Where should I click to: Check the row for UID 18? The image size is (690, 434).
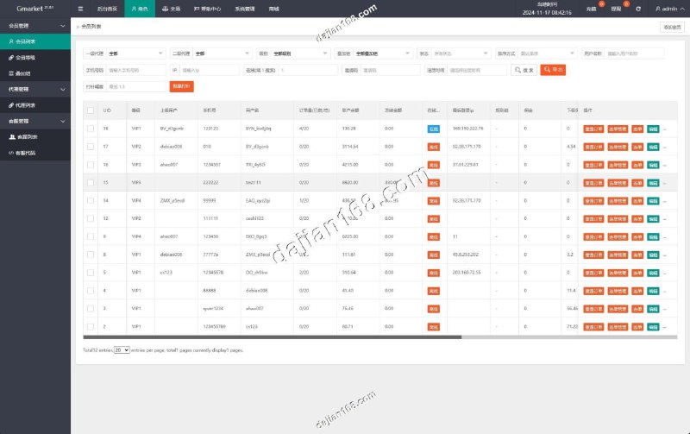pyautogui.click(x=91, y=128)
